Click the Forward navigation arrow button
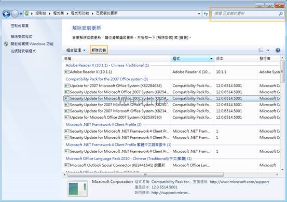The image size is (287, 202). pyautogui.click(x=15, y=13)
